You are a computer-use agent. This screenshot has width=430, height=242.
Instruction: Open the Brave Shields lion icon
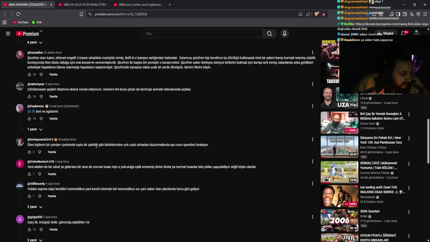[x=316, y=14]
